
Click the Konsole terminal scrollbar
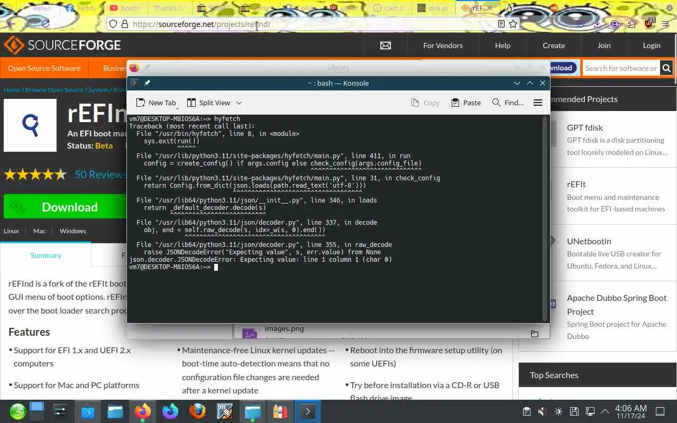[545, 218]
